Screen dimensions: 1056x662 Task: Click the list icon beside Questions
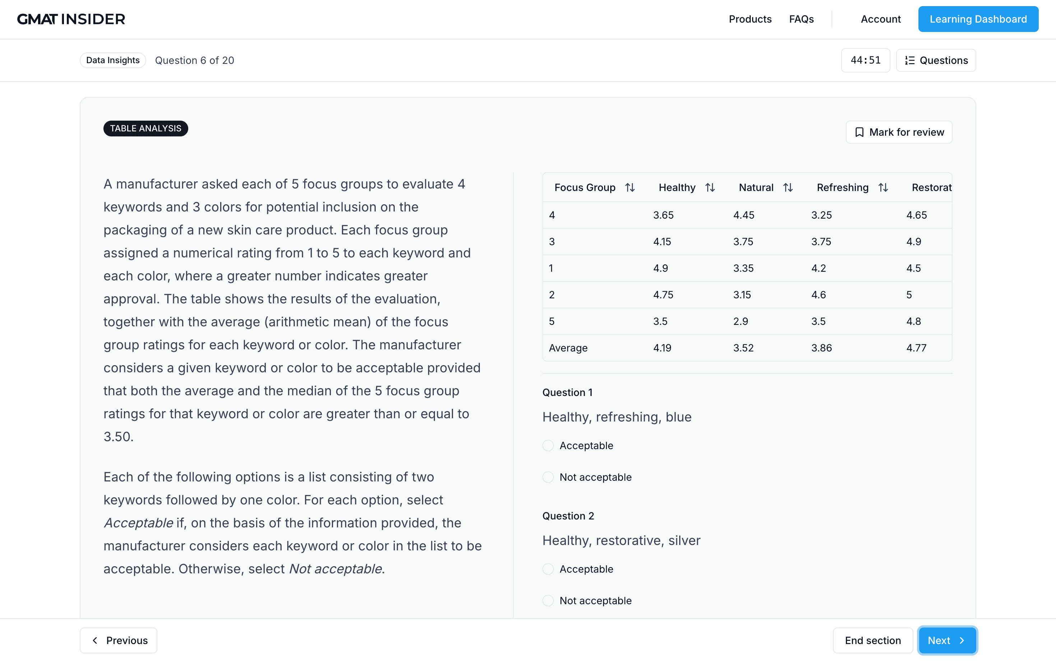click(910, 60)
